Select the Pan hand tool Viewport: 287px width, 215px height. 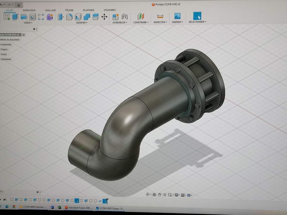coord(159,195)
